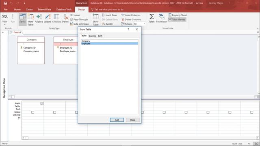The image size is (260, 146).
Task: Switch to the Home ribbon tab
Action: [17, 9]
